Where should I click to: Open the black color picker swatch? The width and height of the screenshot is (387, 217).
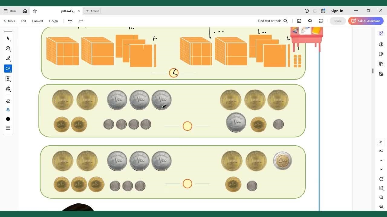click(x=8, y=119)
